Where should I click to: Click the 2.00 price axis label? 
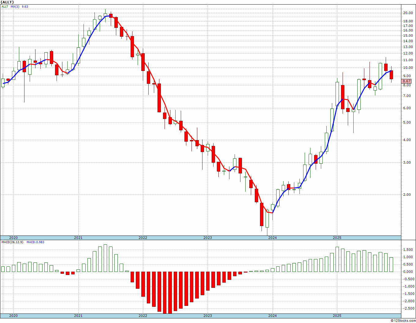(407, 195)
